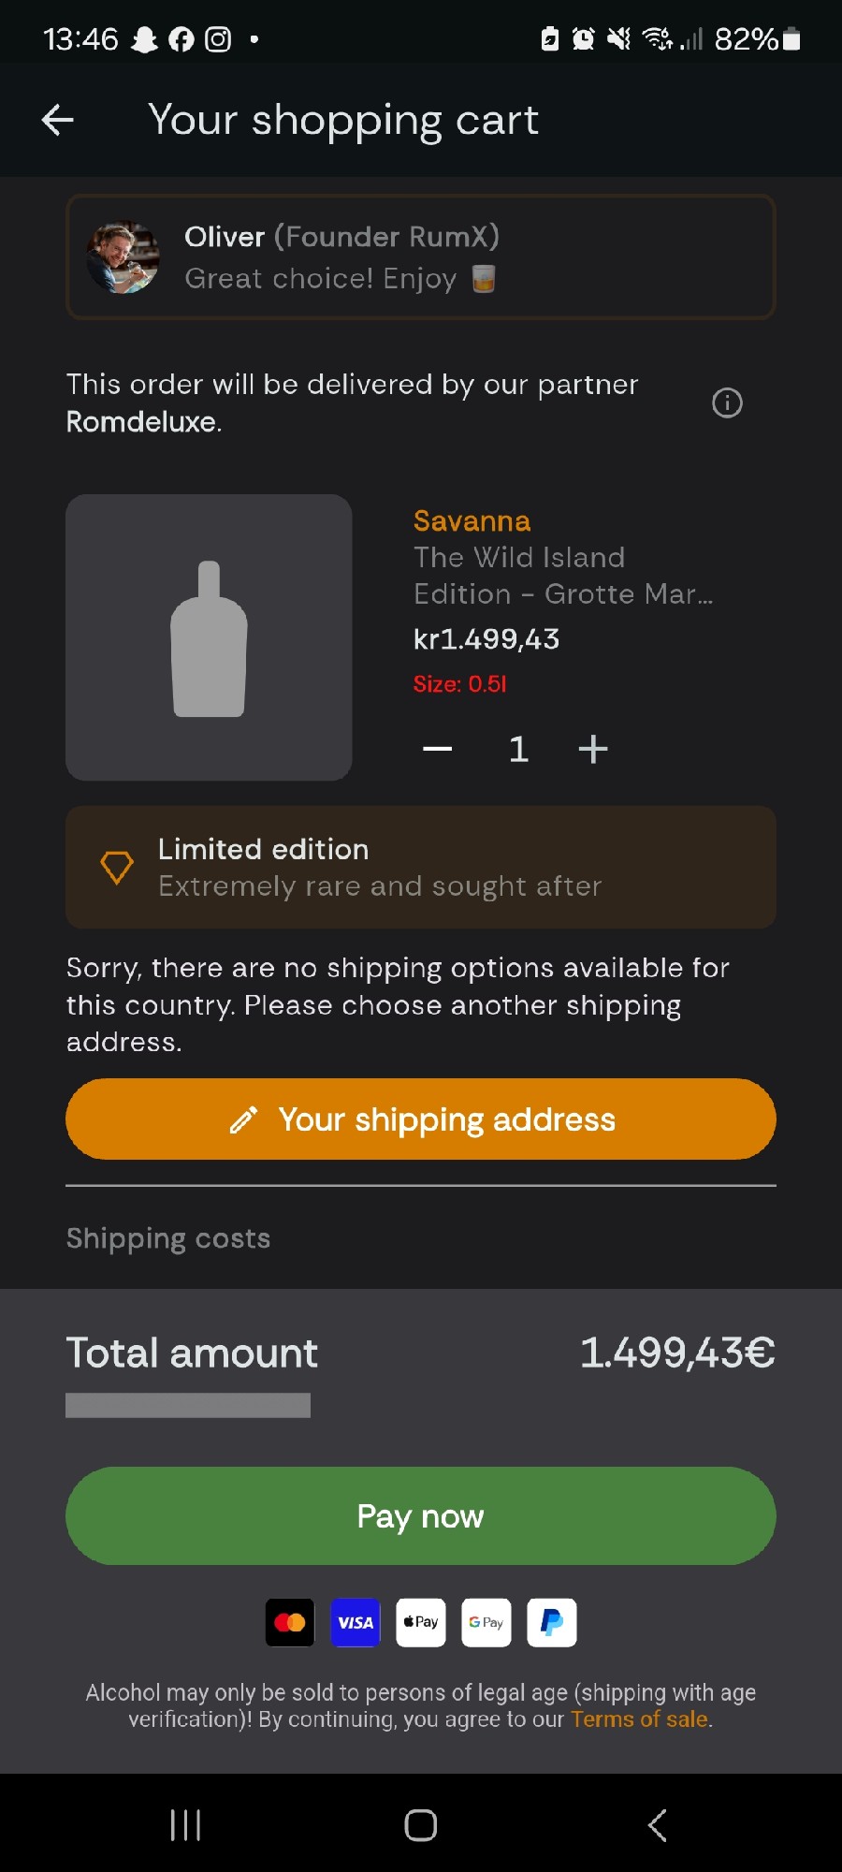
Task: Choose the Apple Pay icon
Action: tap(421, 1622)
